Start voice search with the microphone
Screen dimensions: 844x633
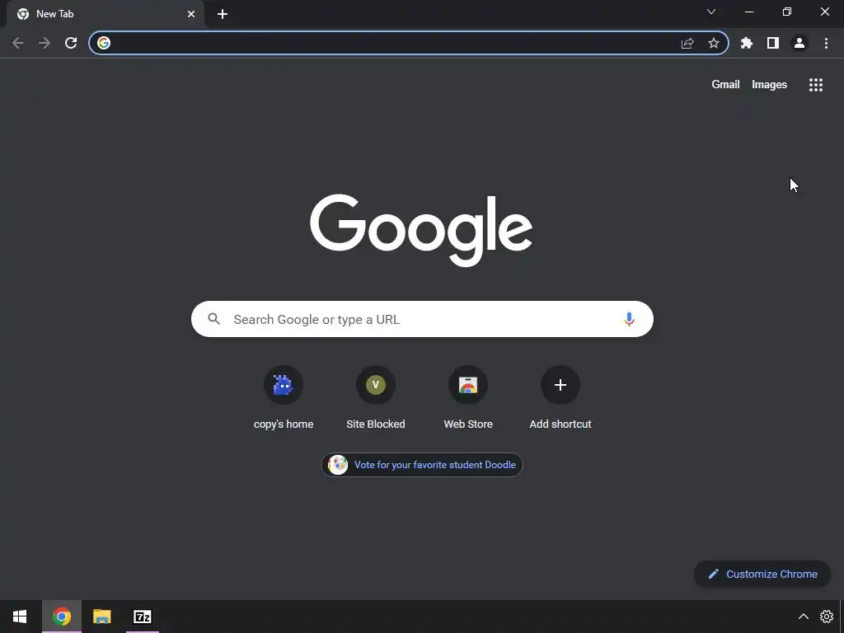629,319
